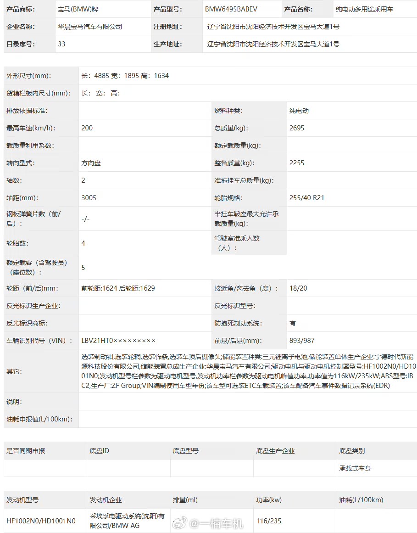The width and height of the screenshot is (417, 533).
Task: Click the 排放依据标准 label
Action: [x=27, y=111]
